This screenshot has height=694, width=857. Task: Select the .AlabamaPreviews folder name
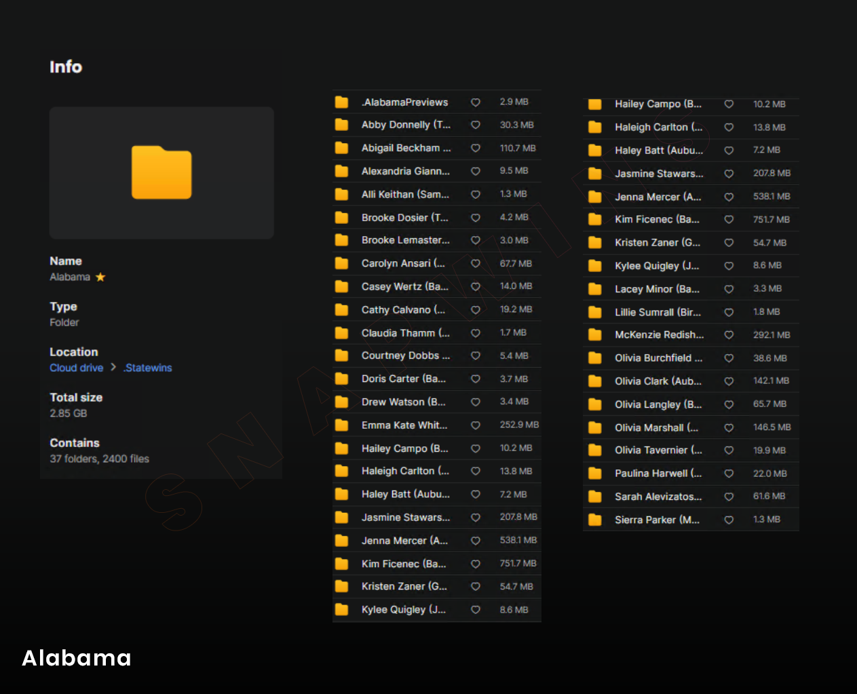(x=404, y=102)
